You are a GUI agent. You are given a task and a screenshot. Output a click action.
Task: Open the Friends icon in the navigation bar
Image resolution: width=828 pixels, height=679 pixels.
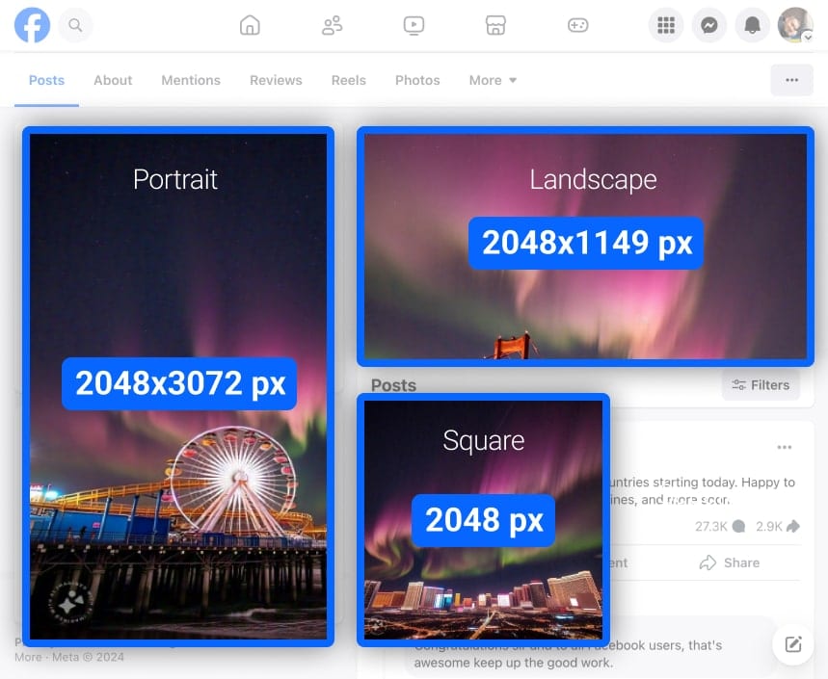[x=332, y=26]
